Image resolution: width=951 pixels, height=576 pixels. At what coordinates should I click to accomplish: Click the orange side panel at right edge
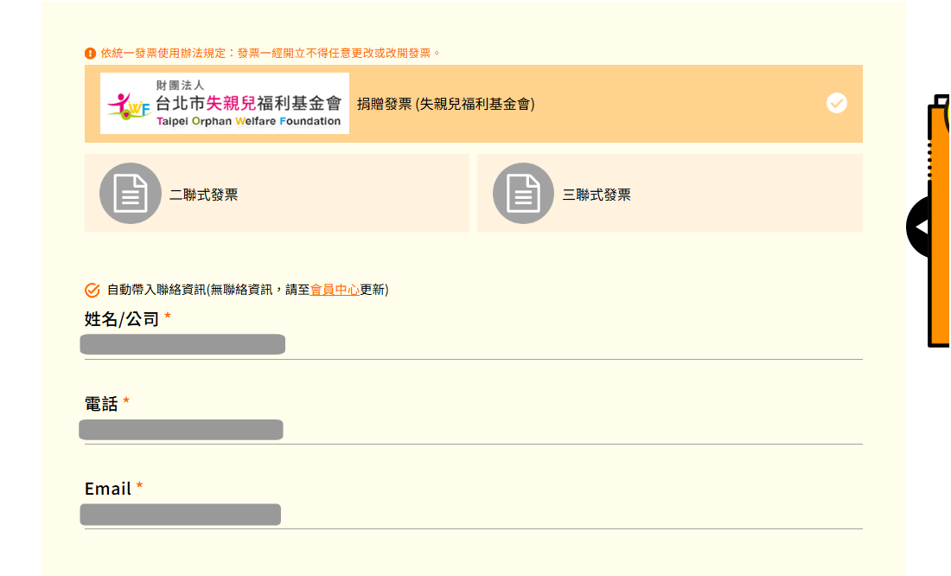[939, 221]
